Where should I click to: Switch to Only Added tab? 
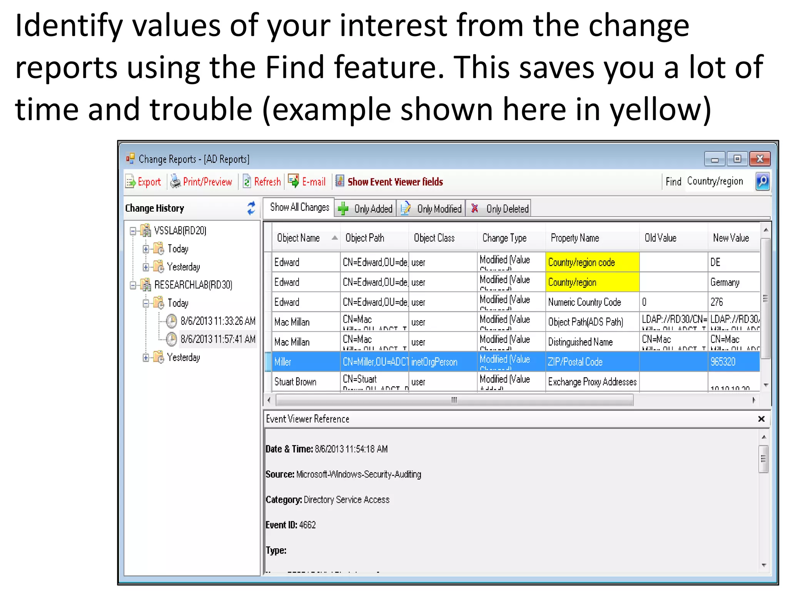click(x=365, y=209)
